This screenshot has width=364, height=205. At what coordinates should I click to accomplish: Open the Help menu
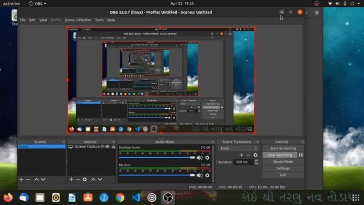[111, 20]
